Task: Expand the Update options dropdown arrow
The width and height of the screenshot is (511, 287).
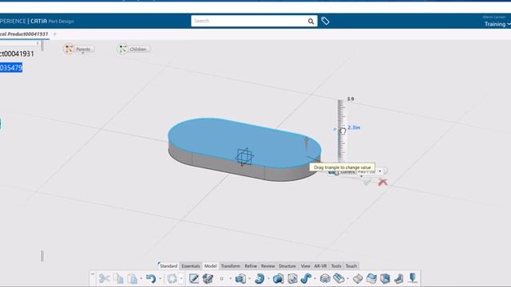Action: (181, 279)
